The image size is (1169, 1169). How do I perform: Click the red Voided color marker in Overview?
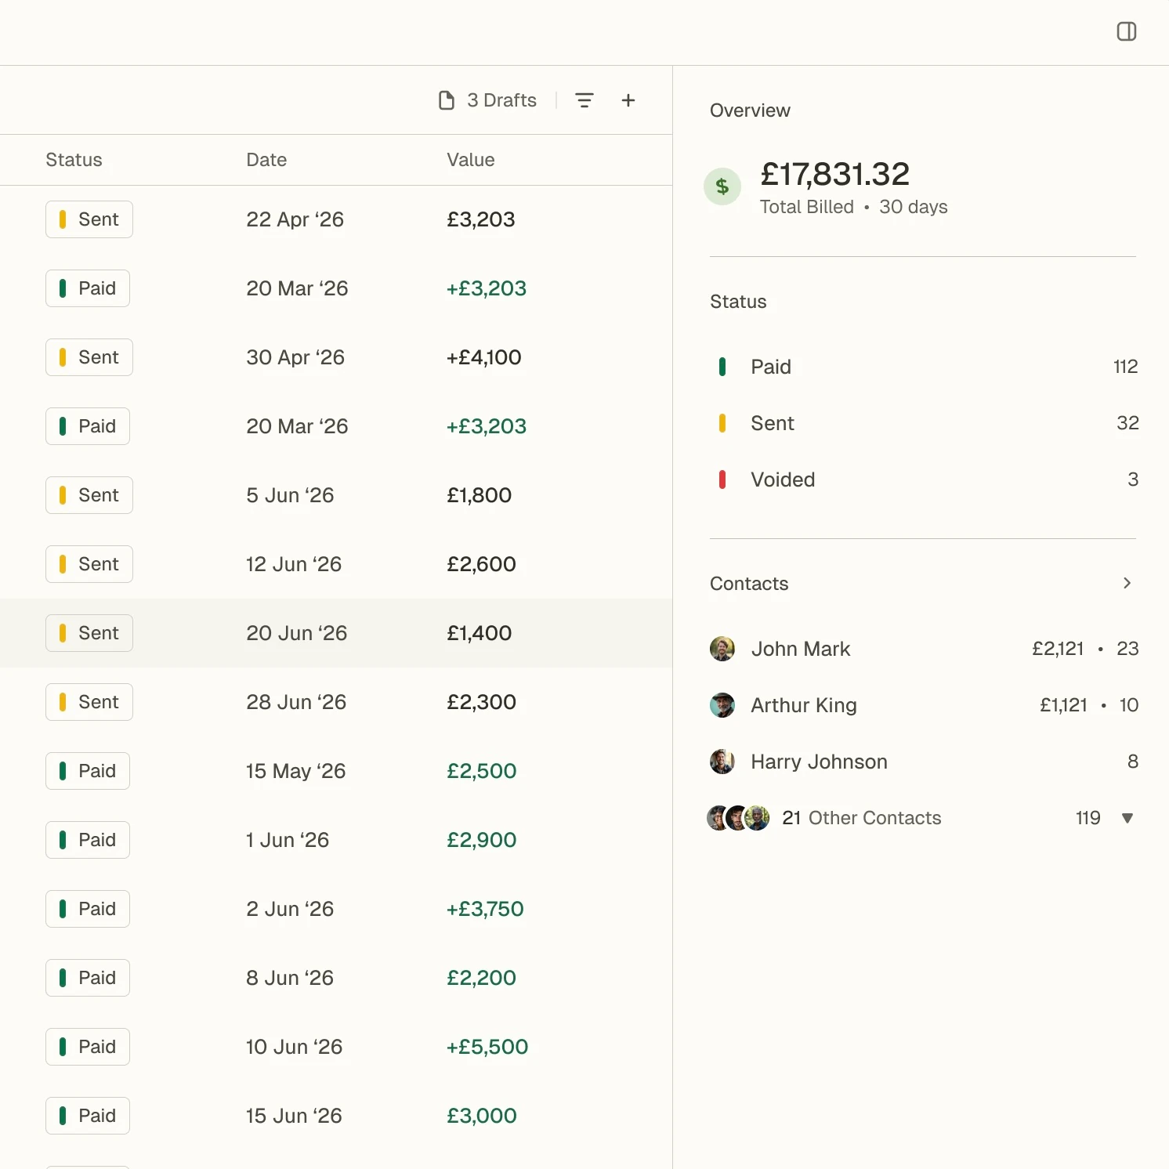tap(722, 480)
